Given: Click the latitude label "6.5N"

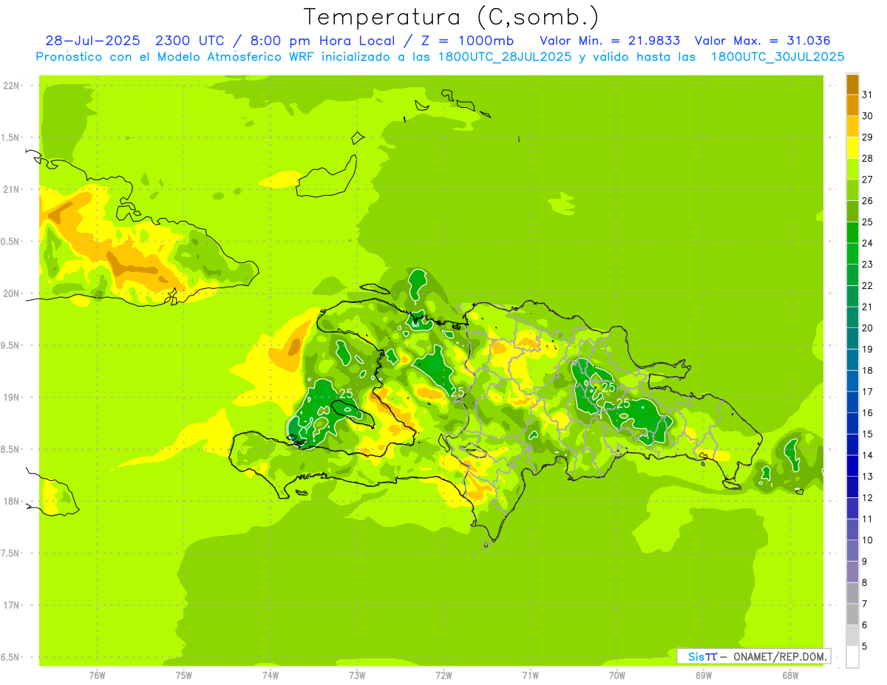Looking at the screenshot, I should click(x=10, y=657).
